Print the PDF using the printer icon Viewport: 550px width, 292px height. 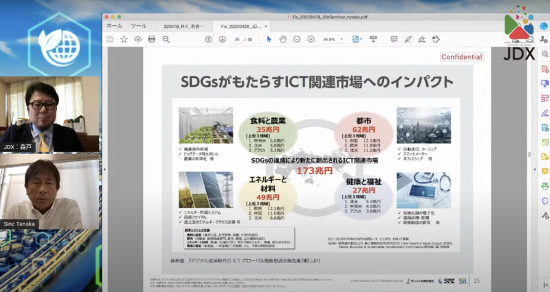coord(152,39)
